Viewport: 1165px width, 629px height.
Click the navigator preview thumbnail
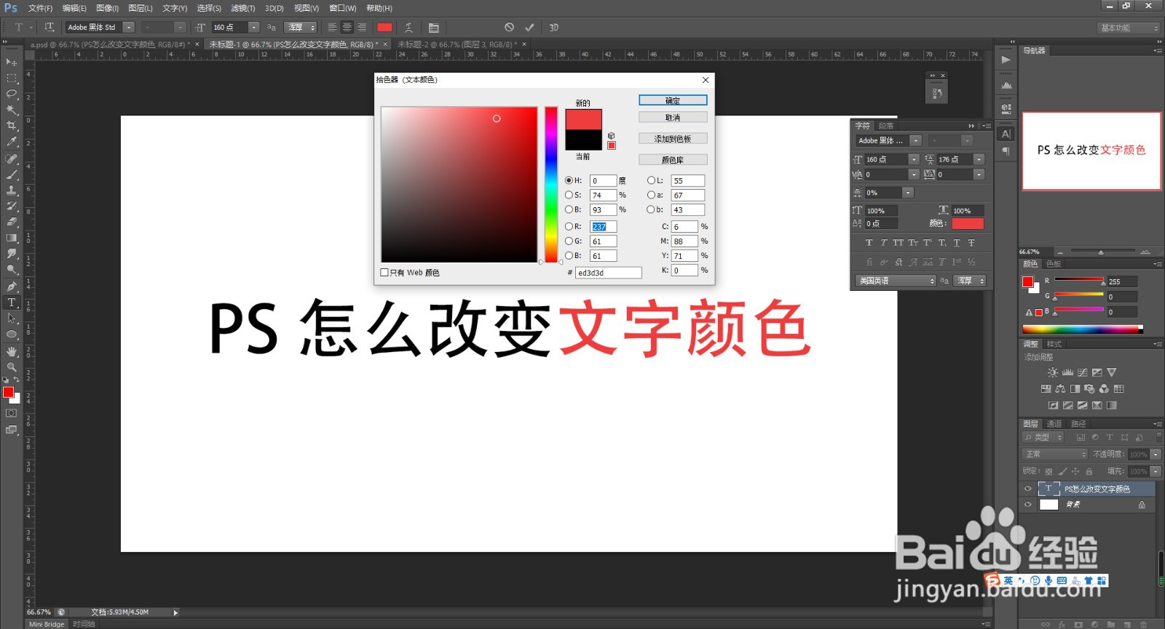tap(1091, 151)
